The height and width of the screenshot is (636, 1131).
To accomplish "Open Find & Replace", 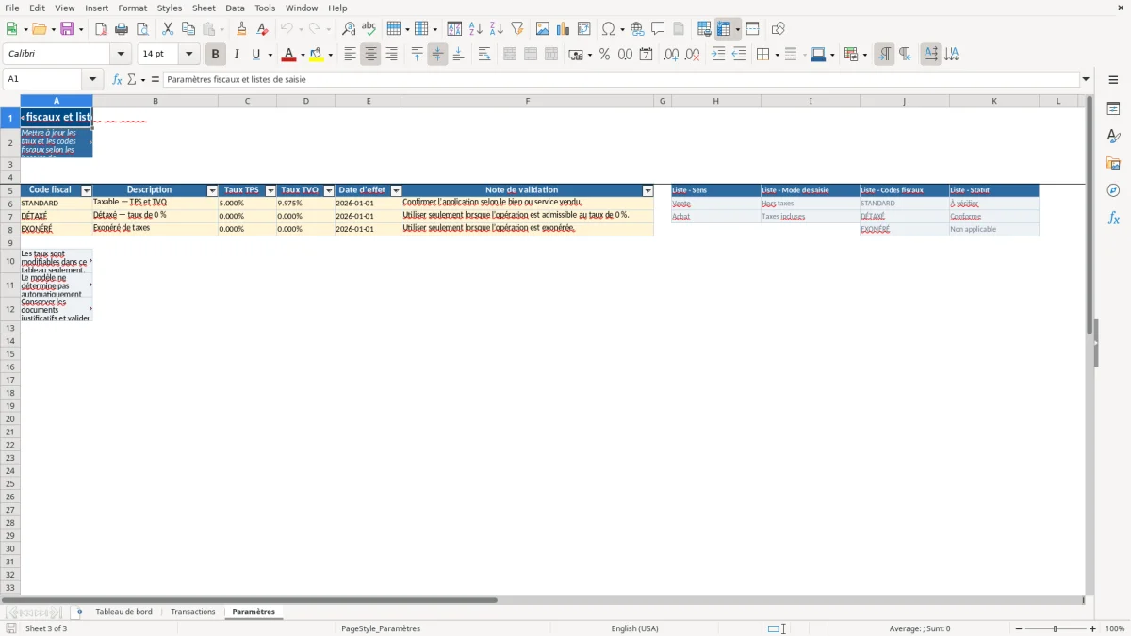I will pyautogui.click(x=349, y=29).
